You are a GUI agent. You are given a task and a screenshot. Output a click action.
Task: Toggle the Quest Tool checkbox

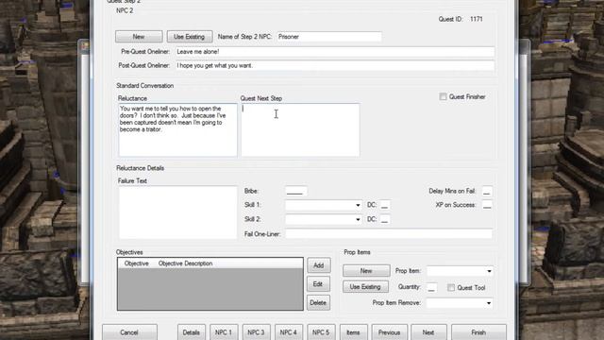pyautogui.click(x=451, y=287)
